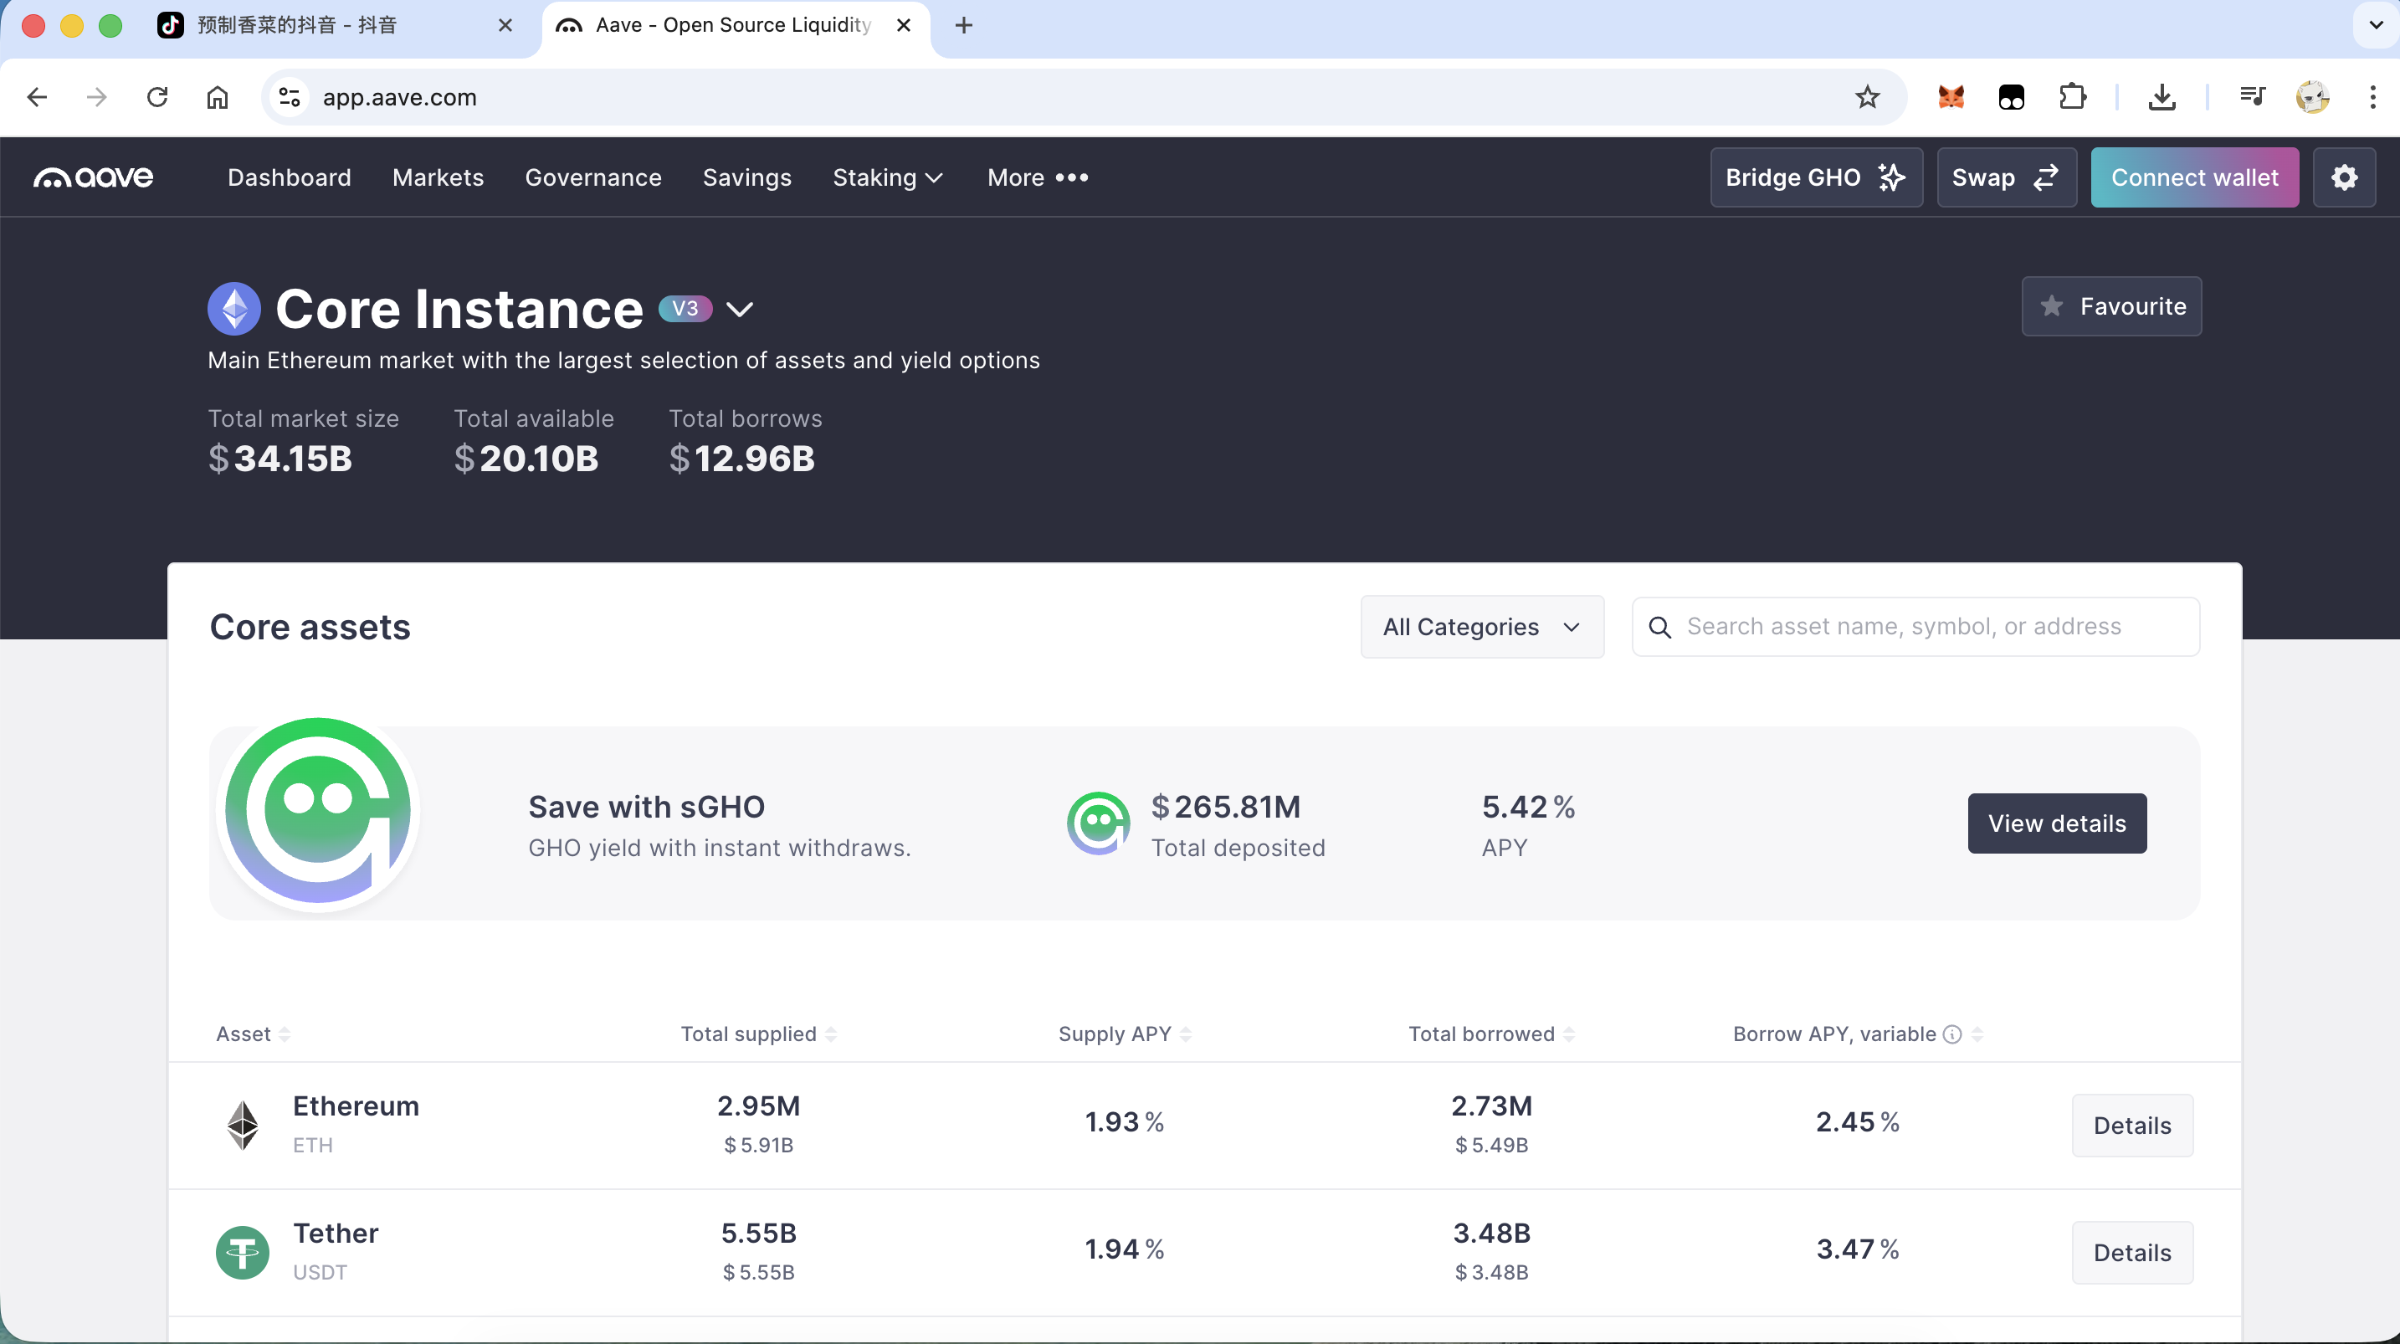Screen dimensions: 2400x1344
Task: Click View details for sGHO
Action: (2056, 823)
